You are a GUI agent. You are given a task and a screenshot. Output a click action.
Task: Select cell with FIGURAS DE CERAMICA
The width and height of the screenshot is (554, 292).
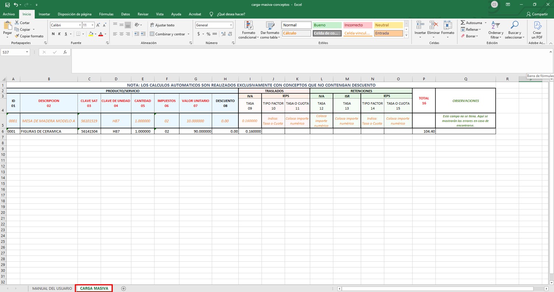coord(49,131)
